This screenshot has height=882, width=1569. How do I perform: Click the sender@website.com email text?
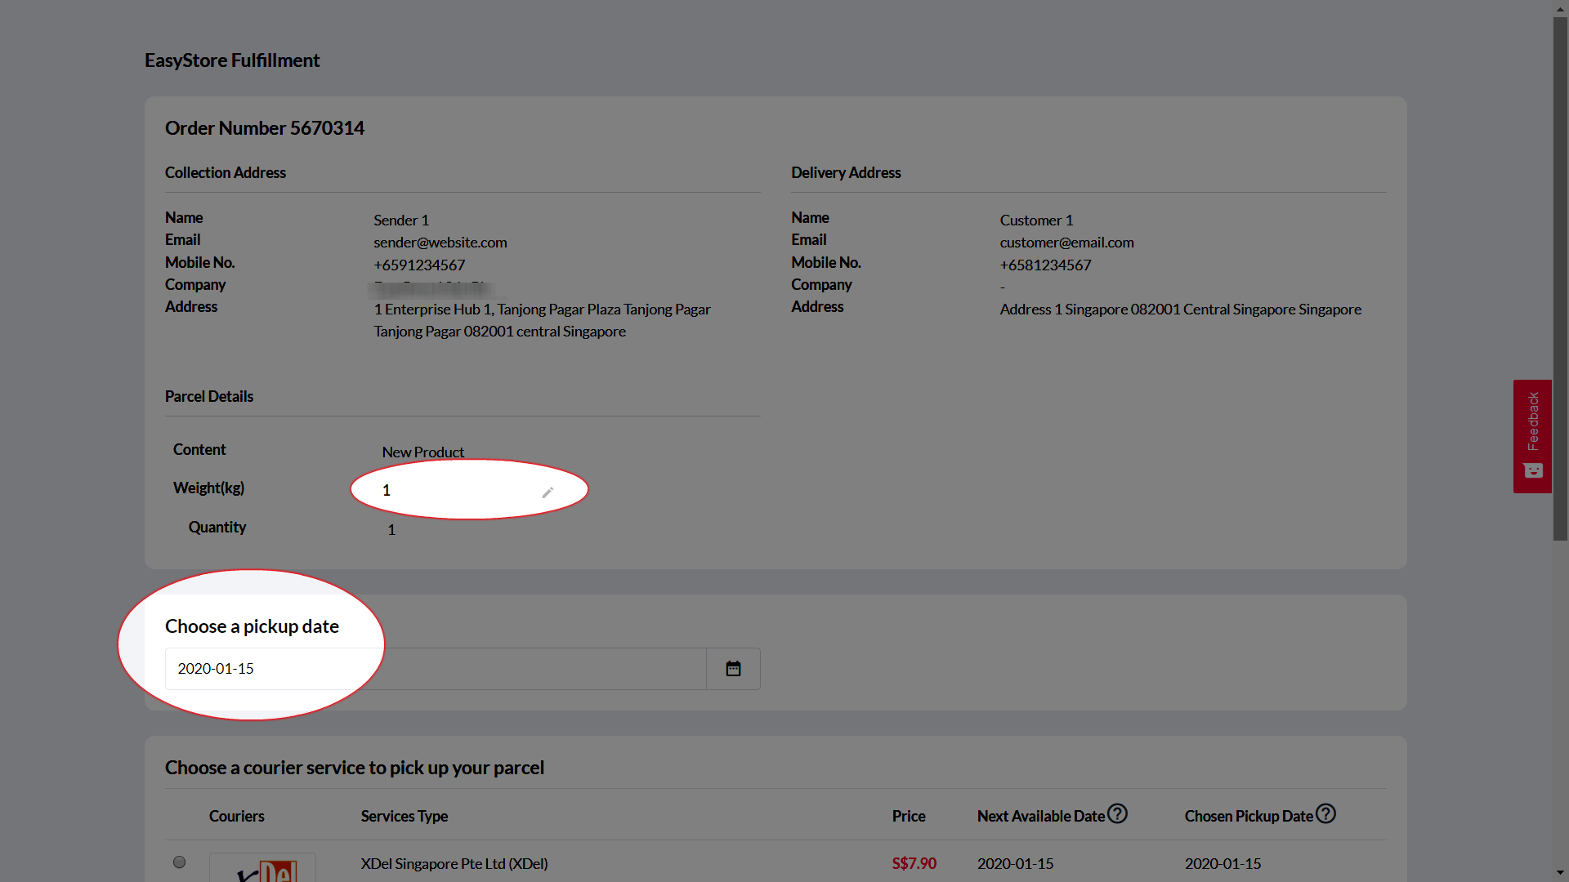tap(440, 243)
